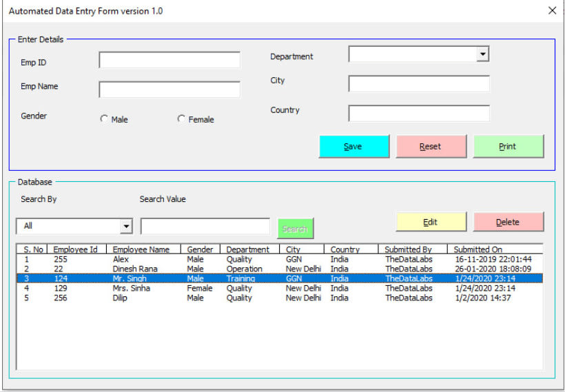Click the S. No column header
The width and height of the screenshot is (565, 392).
click(32, 249)
